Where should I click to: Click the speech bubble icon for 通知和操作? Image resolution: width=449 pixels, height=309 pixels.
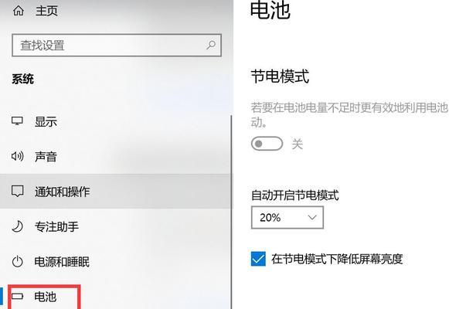pyautogui.click(x=17, y=191)
